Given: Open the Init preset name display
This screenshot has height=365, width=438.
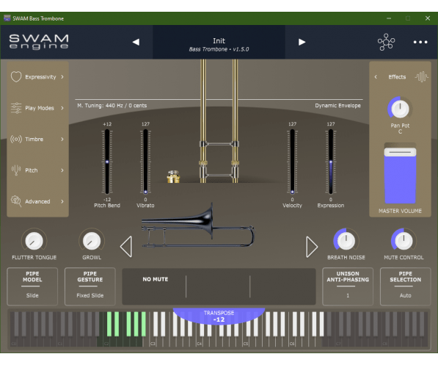Looking at the screenshot, I should [219, 41].
